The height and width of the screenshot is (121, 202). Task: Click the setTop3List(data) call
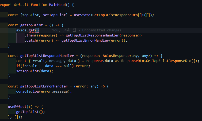[34, 71]
